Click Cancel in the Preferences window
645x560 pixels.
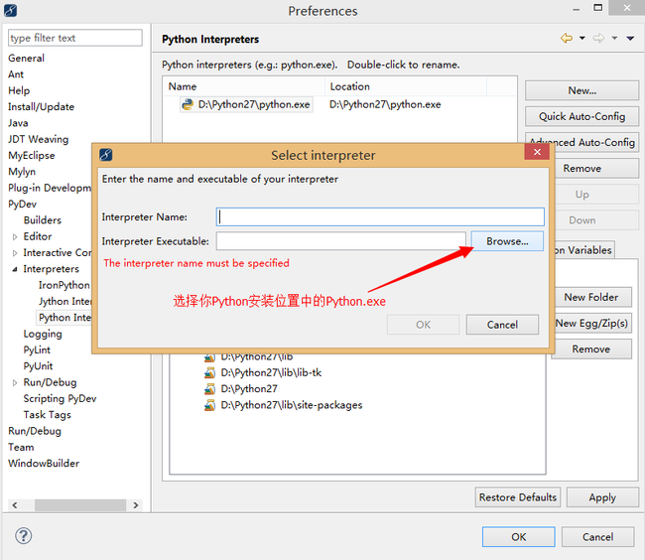coord(597,537)
